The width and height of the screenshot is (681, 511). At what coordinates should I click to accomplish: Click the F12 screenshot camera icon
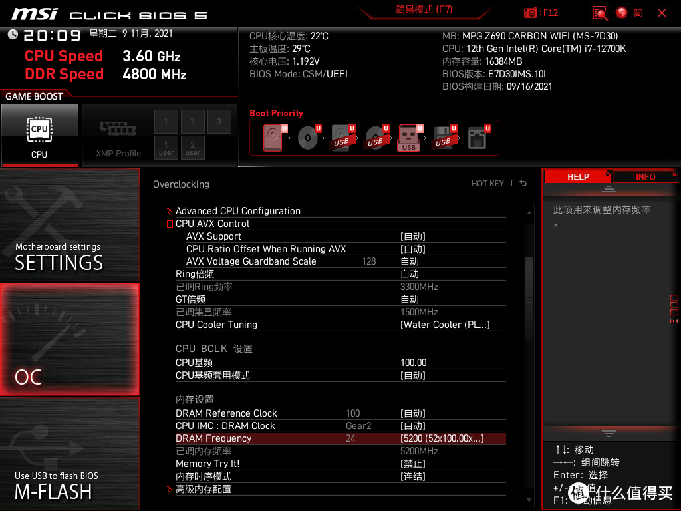click(x=530, y=13)
